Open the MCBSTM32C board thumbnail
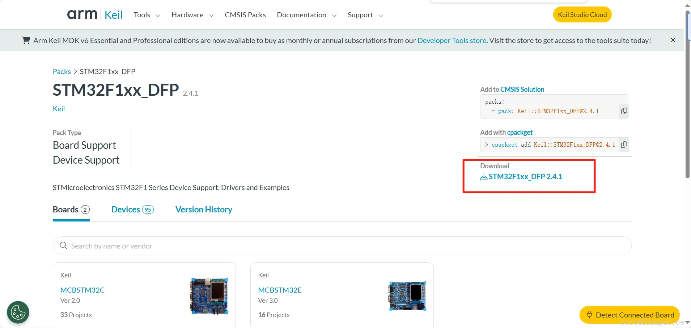Viewport: 691px width, 328px height. 209,296
